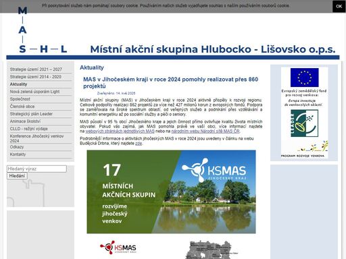
Task: Follow the webových stránkách jednotlivých MAS link
Action: click(x=120, y=131)
